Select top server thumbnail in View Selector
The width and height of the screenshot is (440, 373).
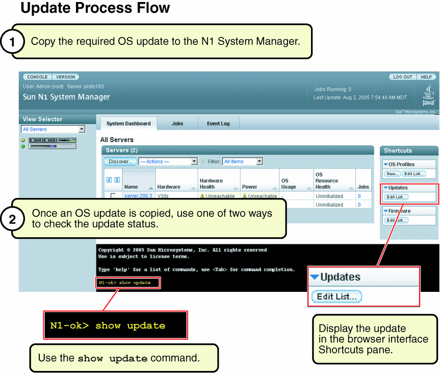pos(52,140)
